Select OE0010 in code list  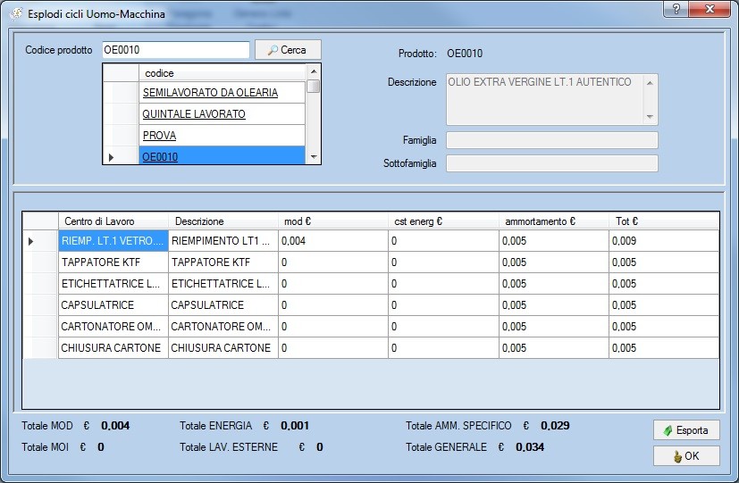tap(222, 156)
